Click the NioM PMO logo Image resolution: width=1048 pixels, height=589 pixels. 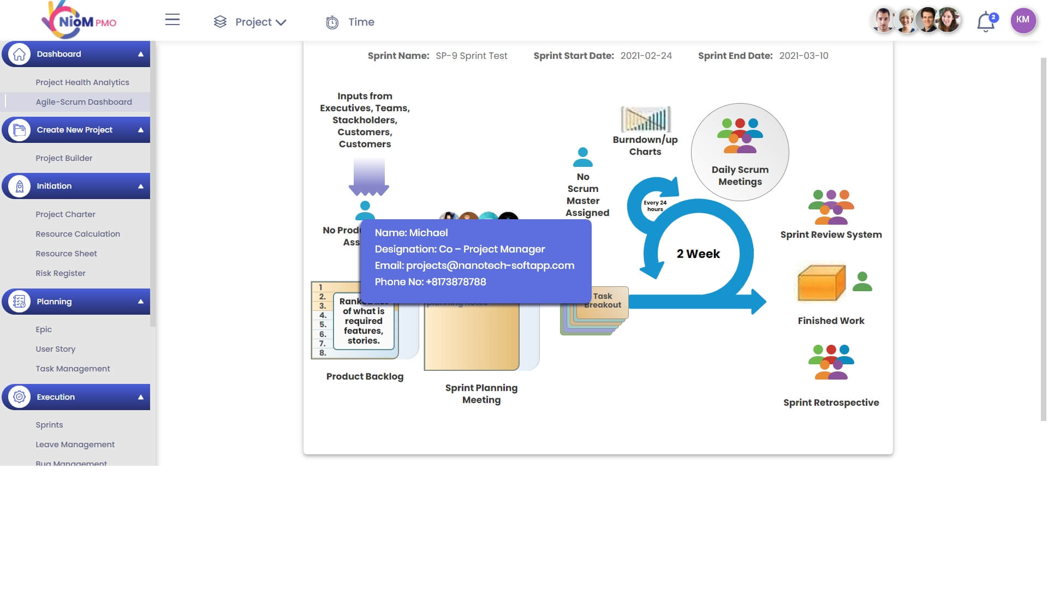point(79,21)
